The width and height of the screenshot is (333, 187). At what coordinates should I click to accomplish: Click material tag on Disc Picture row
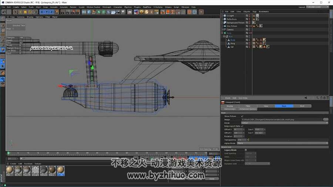[261, 26]
